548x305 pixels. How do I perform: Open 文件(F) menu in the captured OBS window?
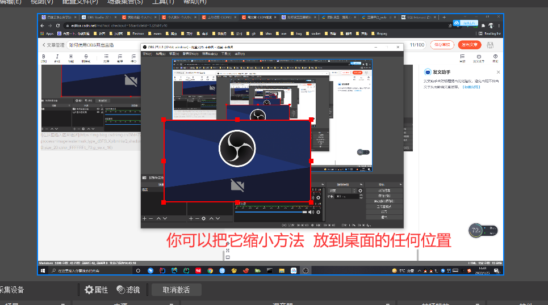pos(147,54)
